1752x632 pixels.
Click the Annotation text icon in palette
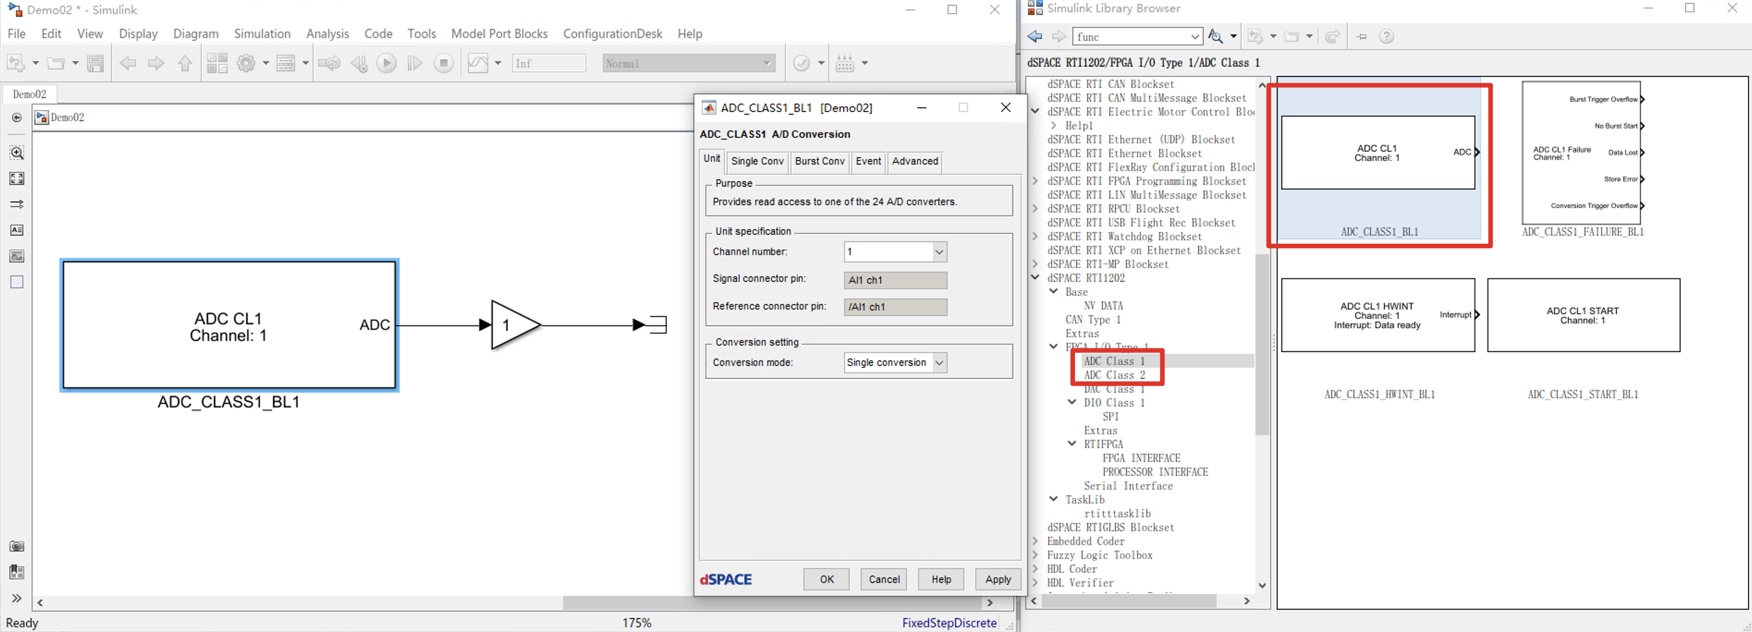click(17, 231)
